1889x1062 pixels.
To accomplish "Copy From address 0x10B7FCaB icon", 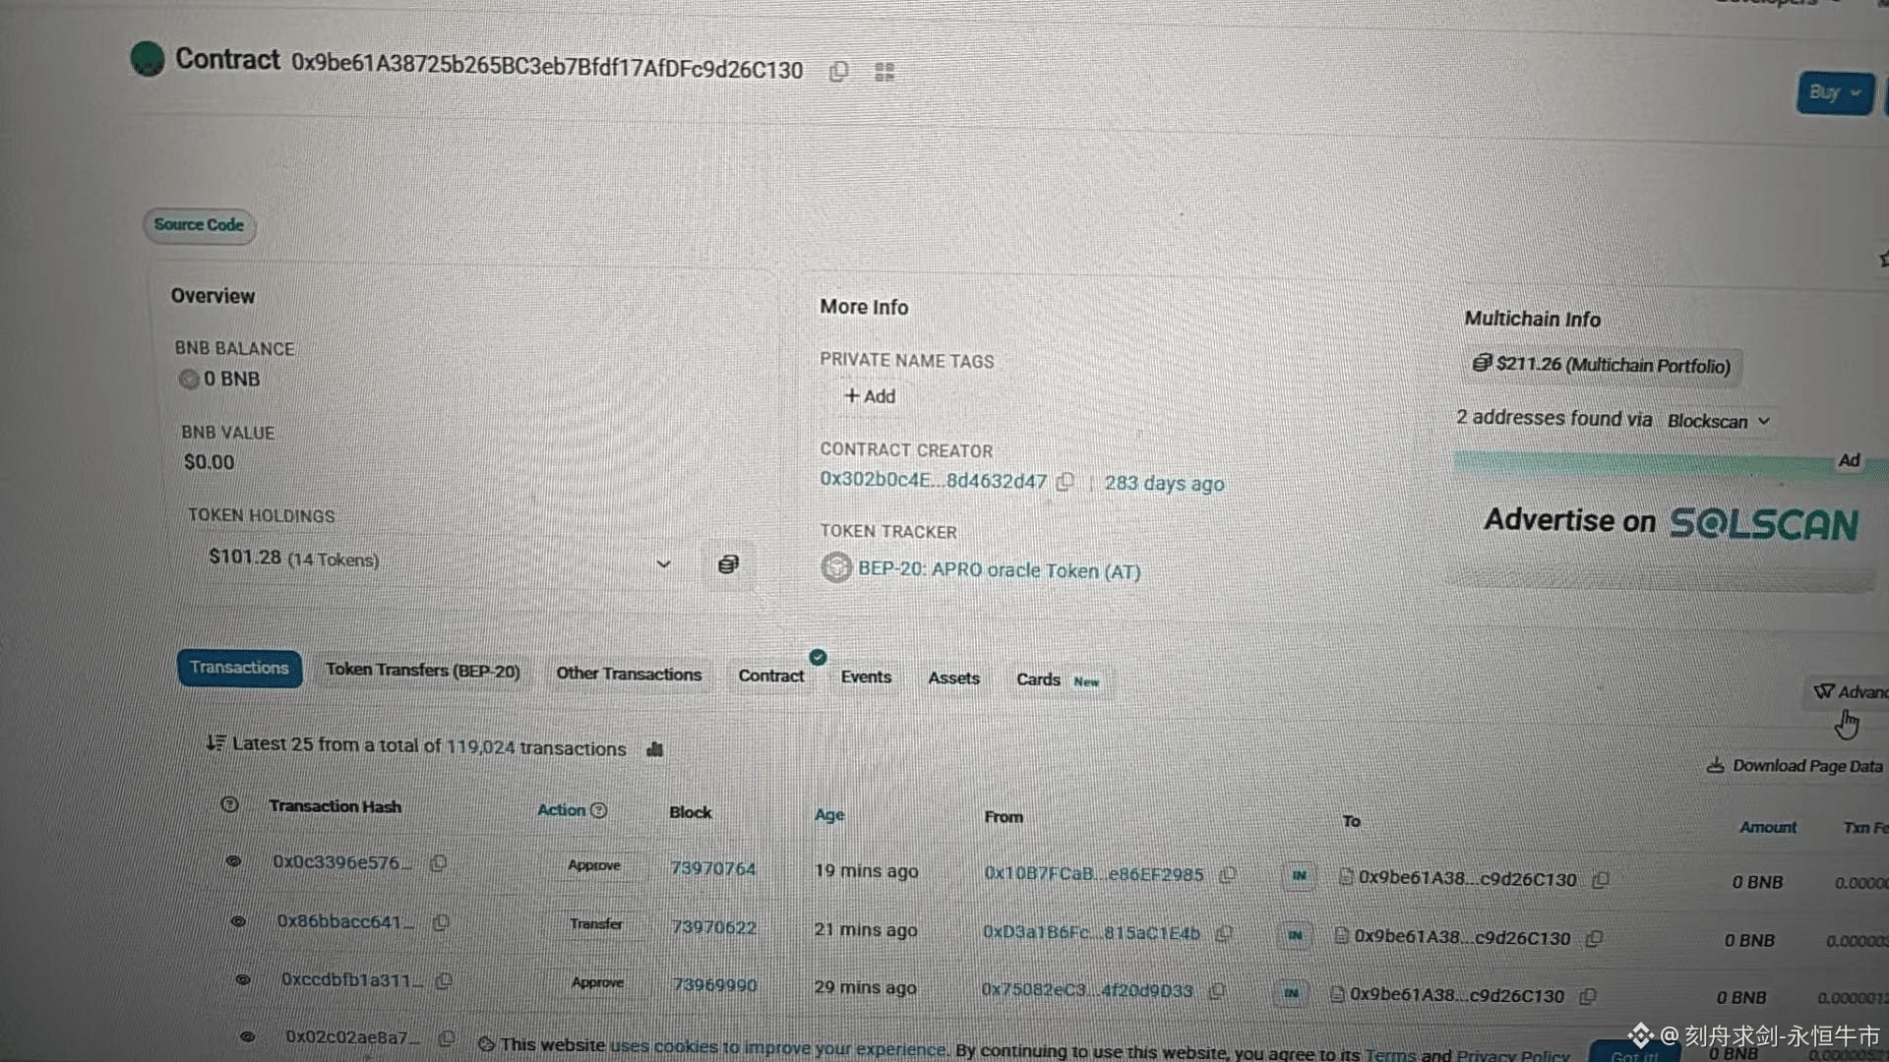I will pos(1227,874).
